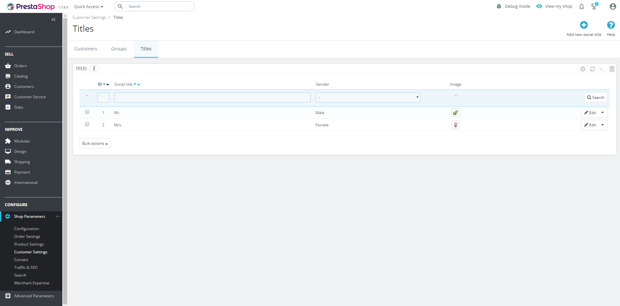This screenshot has width=620, height=306.
Task: Open the notifications bell
Action: point(582,6)
